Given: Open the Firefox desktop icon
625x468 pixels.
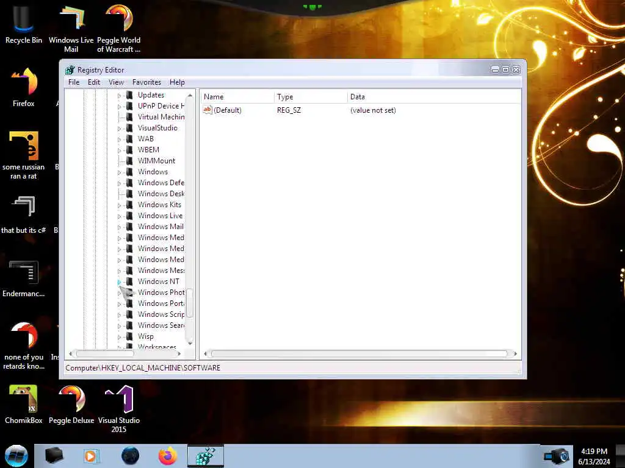Looking at the screenshot, I should [24, 88].
